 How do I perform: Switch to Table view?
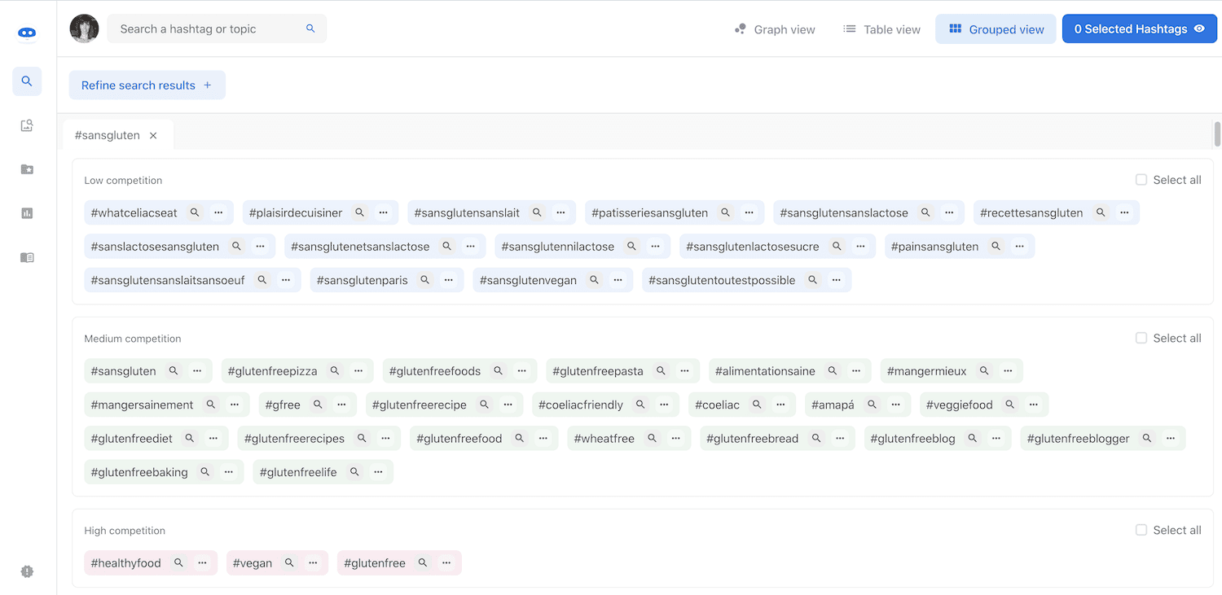(x=881, y=29)
